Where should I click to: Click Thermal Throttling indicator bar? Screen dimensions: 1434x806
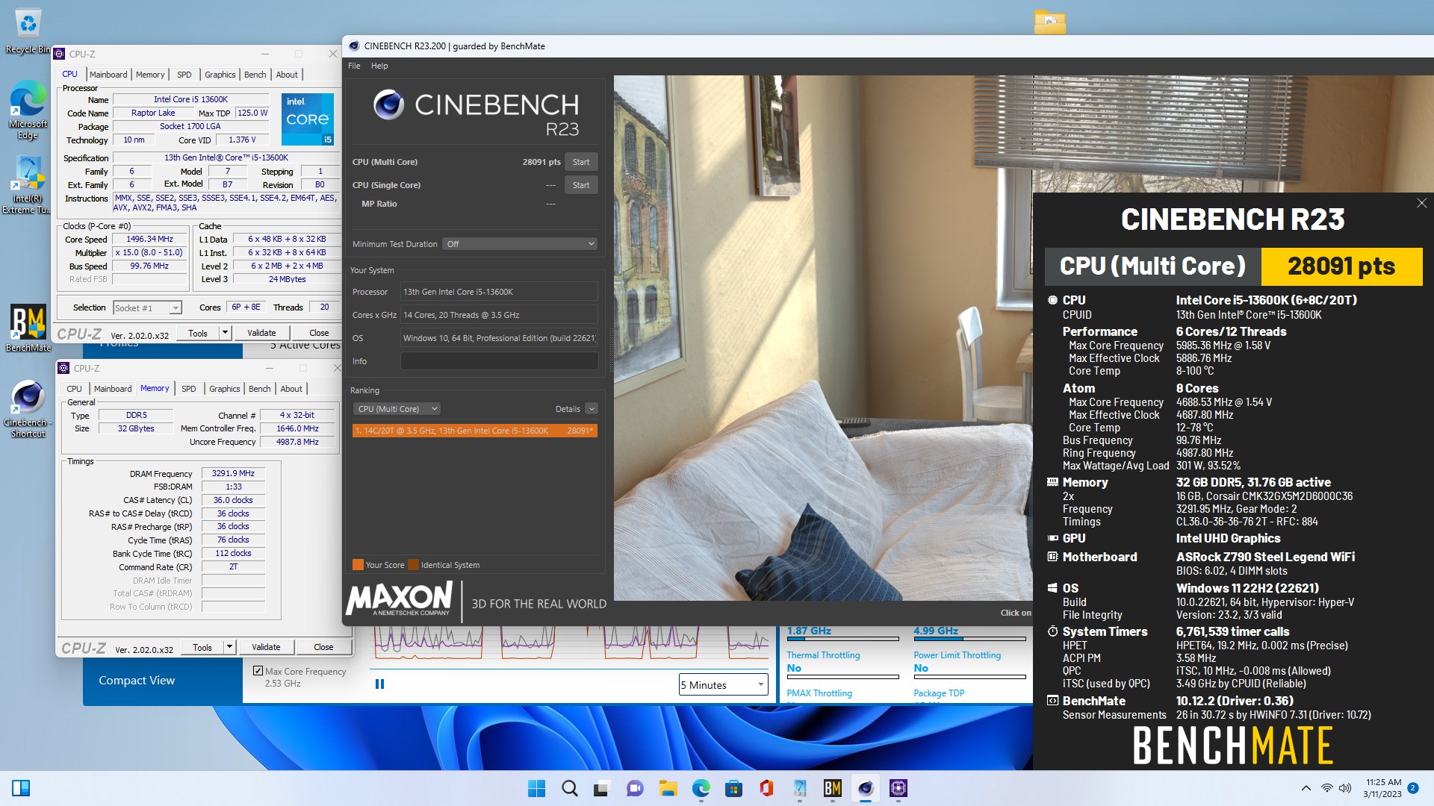tap(842, 677)
